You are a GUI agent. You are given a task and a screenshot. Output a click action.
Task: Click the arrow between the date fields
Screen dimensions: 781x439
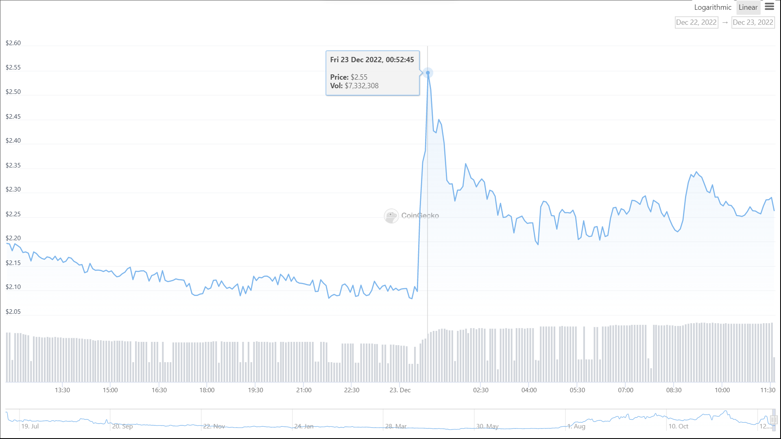coord(725,23)
